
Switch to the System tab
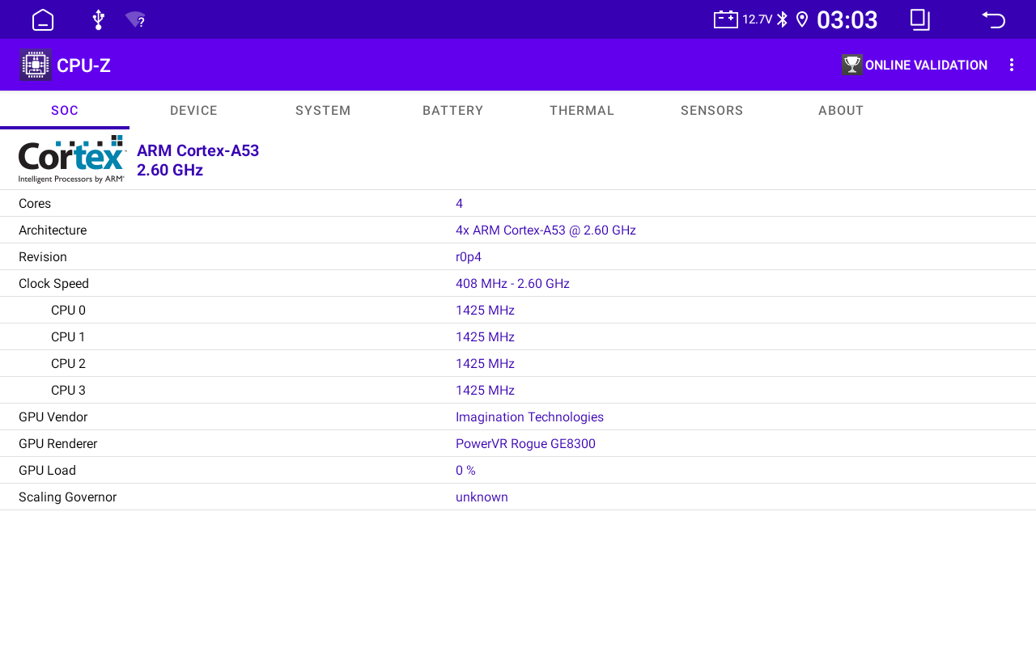point(323,111)
